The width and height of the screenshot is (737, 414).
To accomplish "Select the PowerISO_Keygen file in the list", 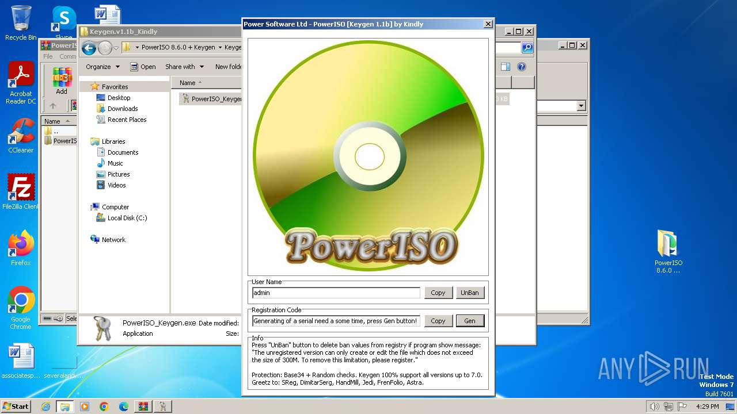I will (x=211, y=99).
